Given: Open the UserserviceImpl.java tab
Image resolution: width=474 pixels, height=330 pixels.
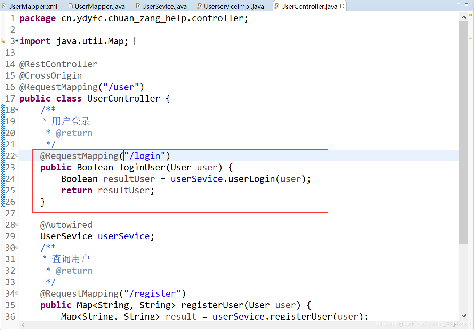Looking at the screenshot, I should click(231, 6).
